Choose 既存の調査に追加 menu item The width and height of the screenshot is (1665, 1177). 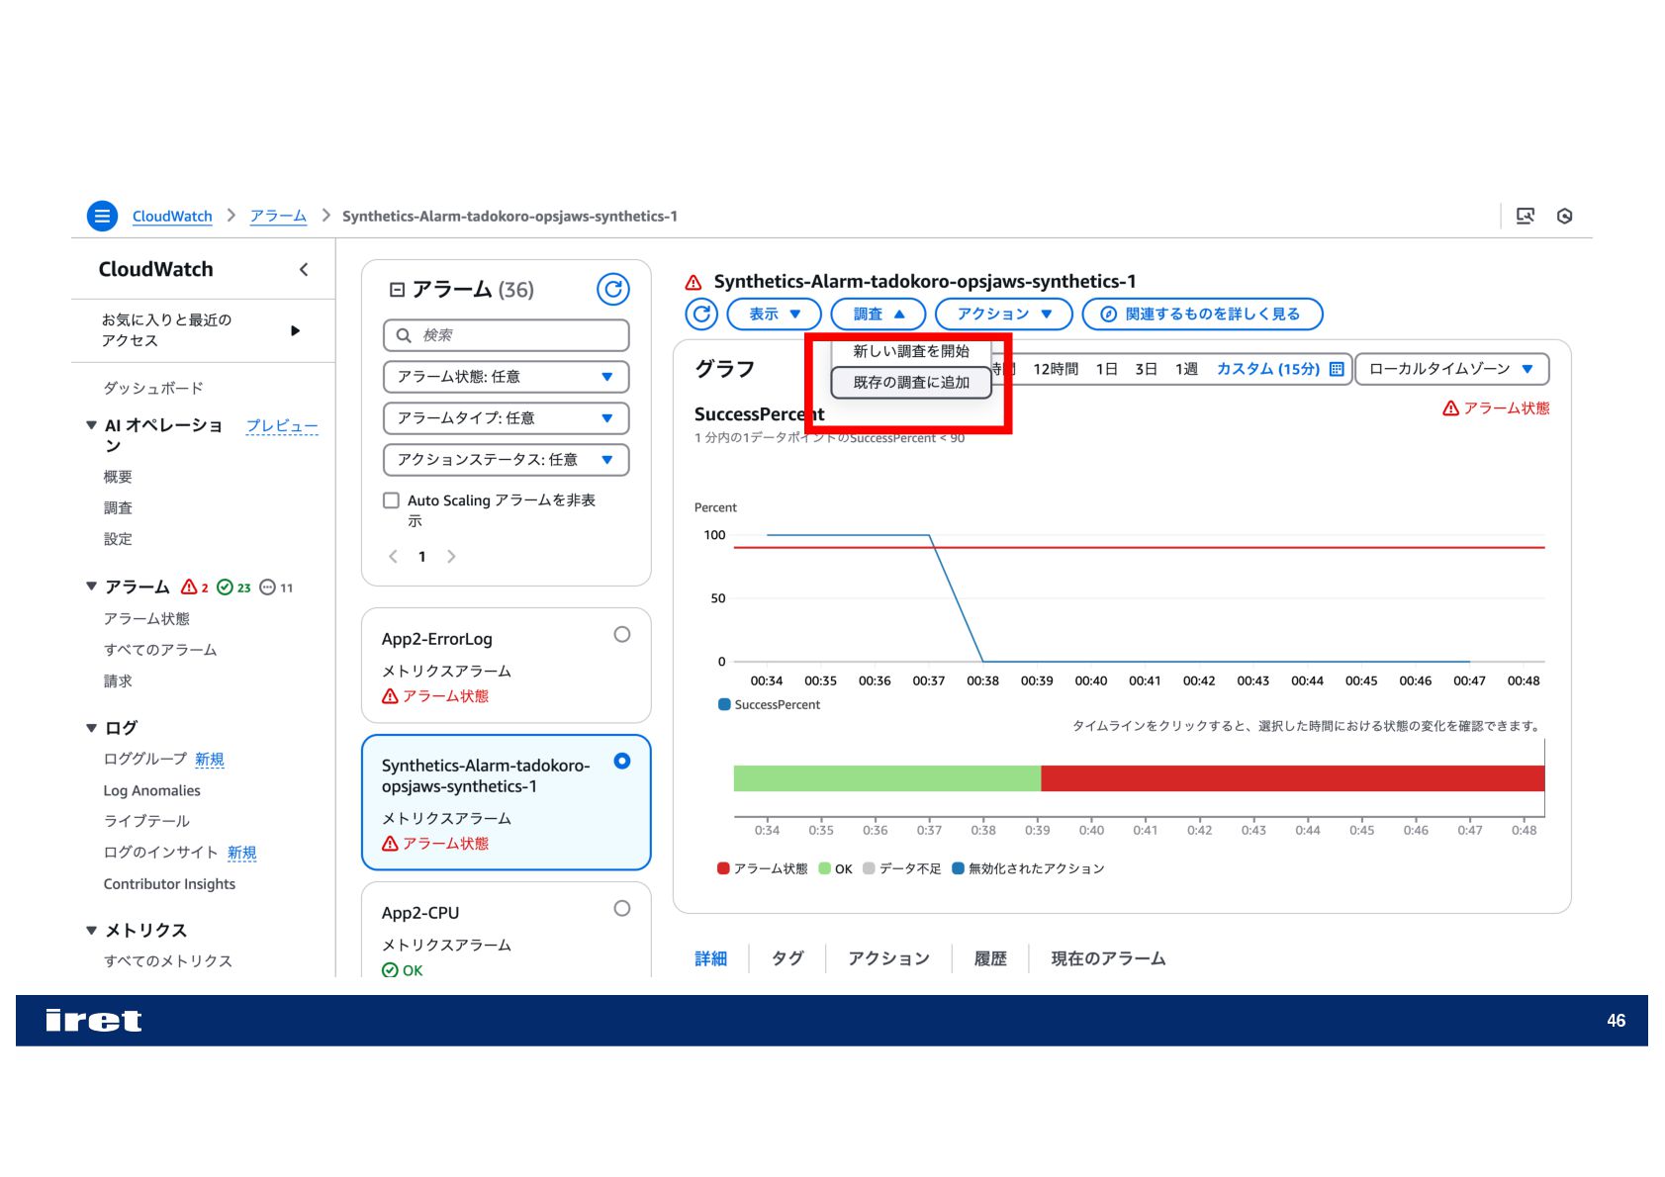point(911,382)
